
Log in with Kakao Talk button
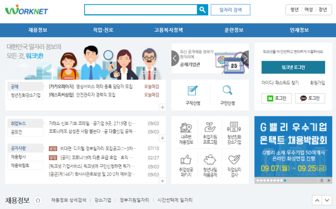310,98
